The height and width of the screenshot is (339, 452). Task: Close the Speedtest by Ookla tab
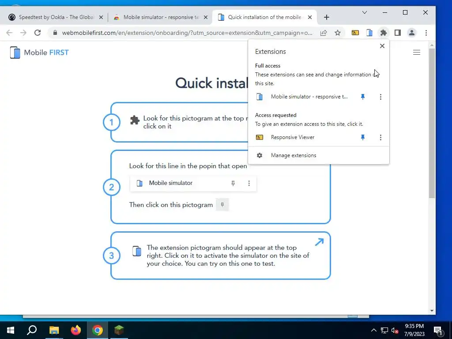click(101, 17)
